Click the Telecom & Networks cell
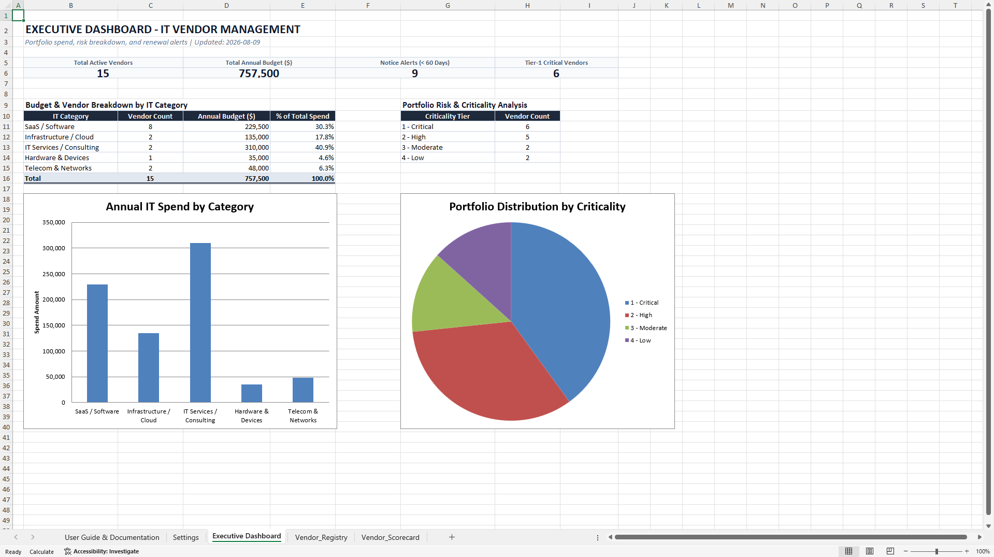 (x=71, y=168)
